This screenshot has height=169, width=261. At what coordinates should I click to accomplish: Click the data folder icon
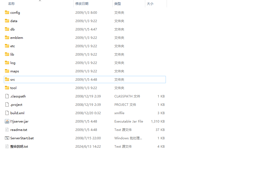point(7,21)
